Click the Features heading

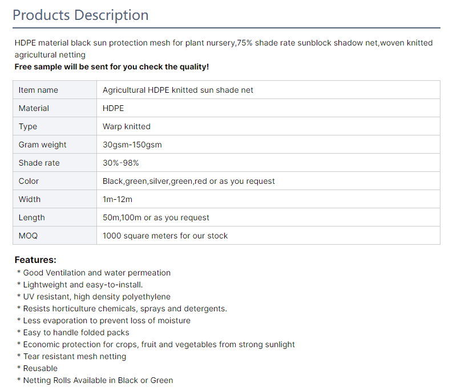35,260
